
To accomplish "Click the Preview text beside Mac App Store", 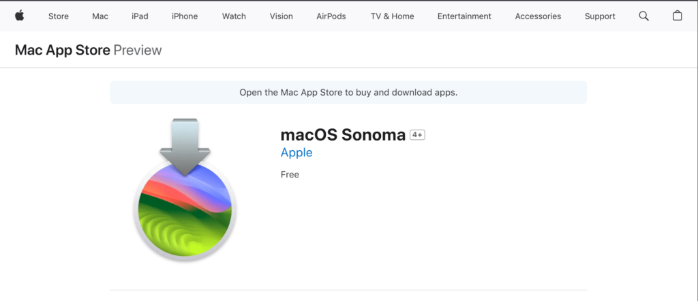I will click(x=138, y=50).
